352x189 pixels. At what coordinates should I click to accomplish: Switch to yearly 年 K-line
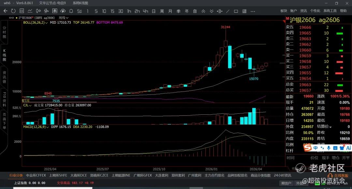coord(187,11)
